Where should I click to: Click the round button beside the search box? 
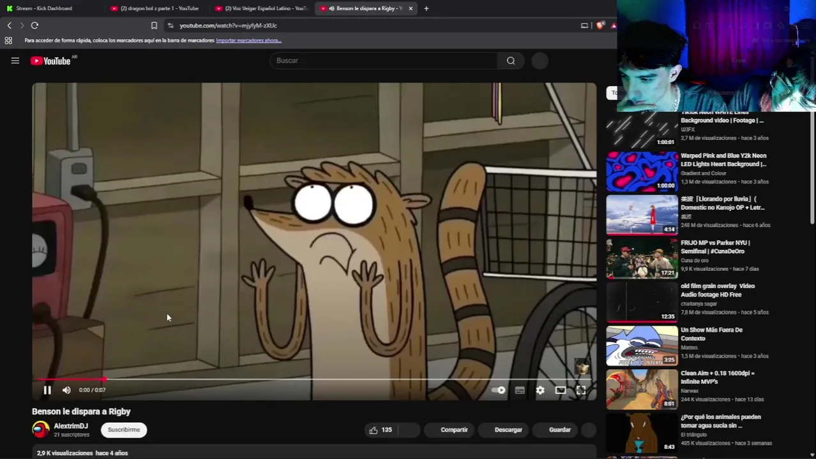(x=540, y=61)
